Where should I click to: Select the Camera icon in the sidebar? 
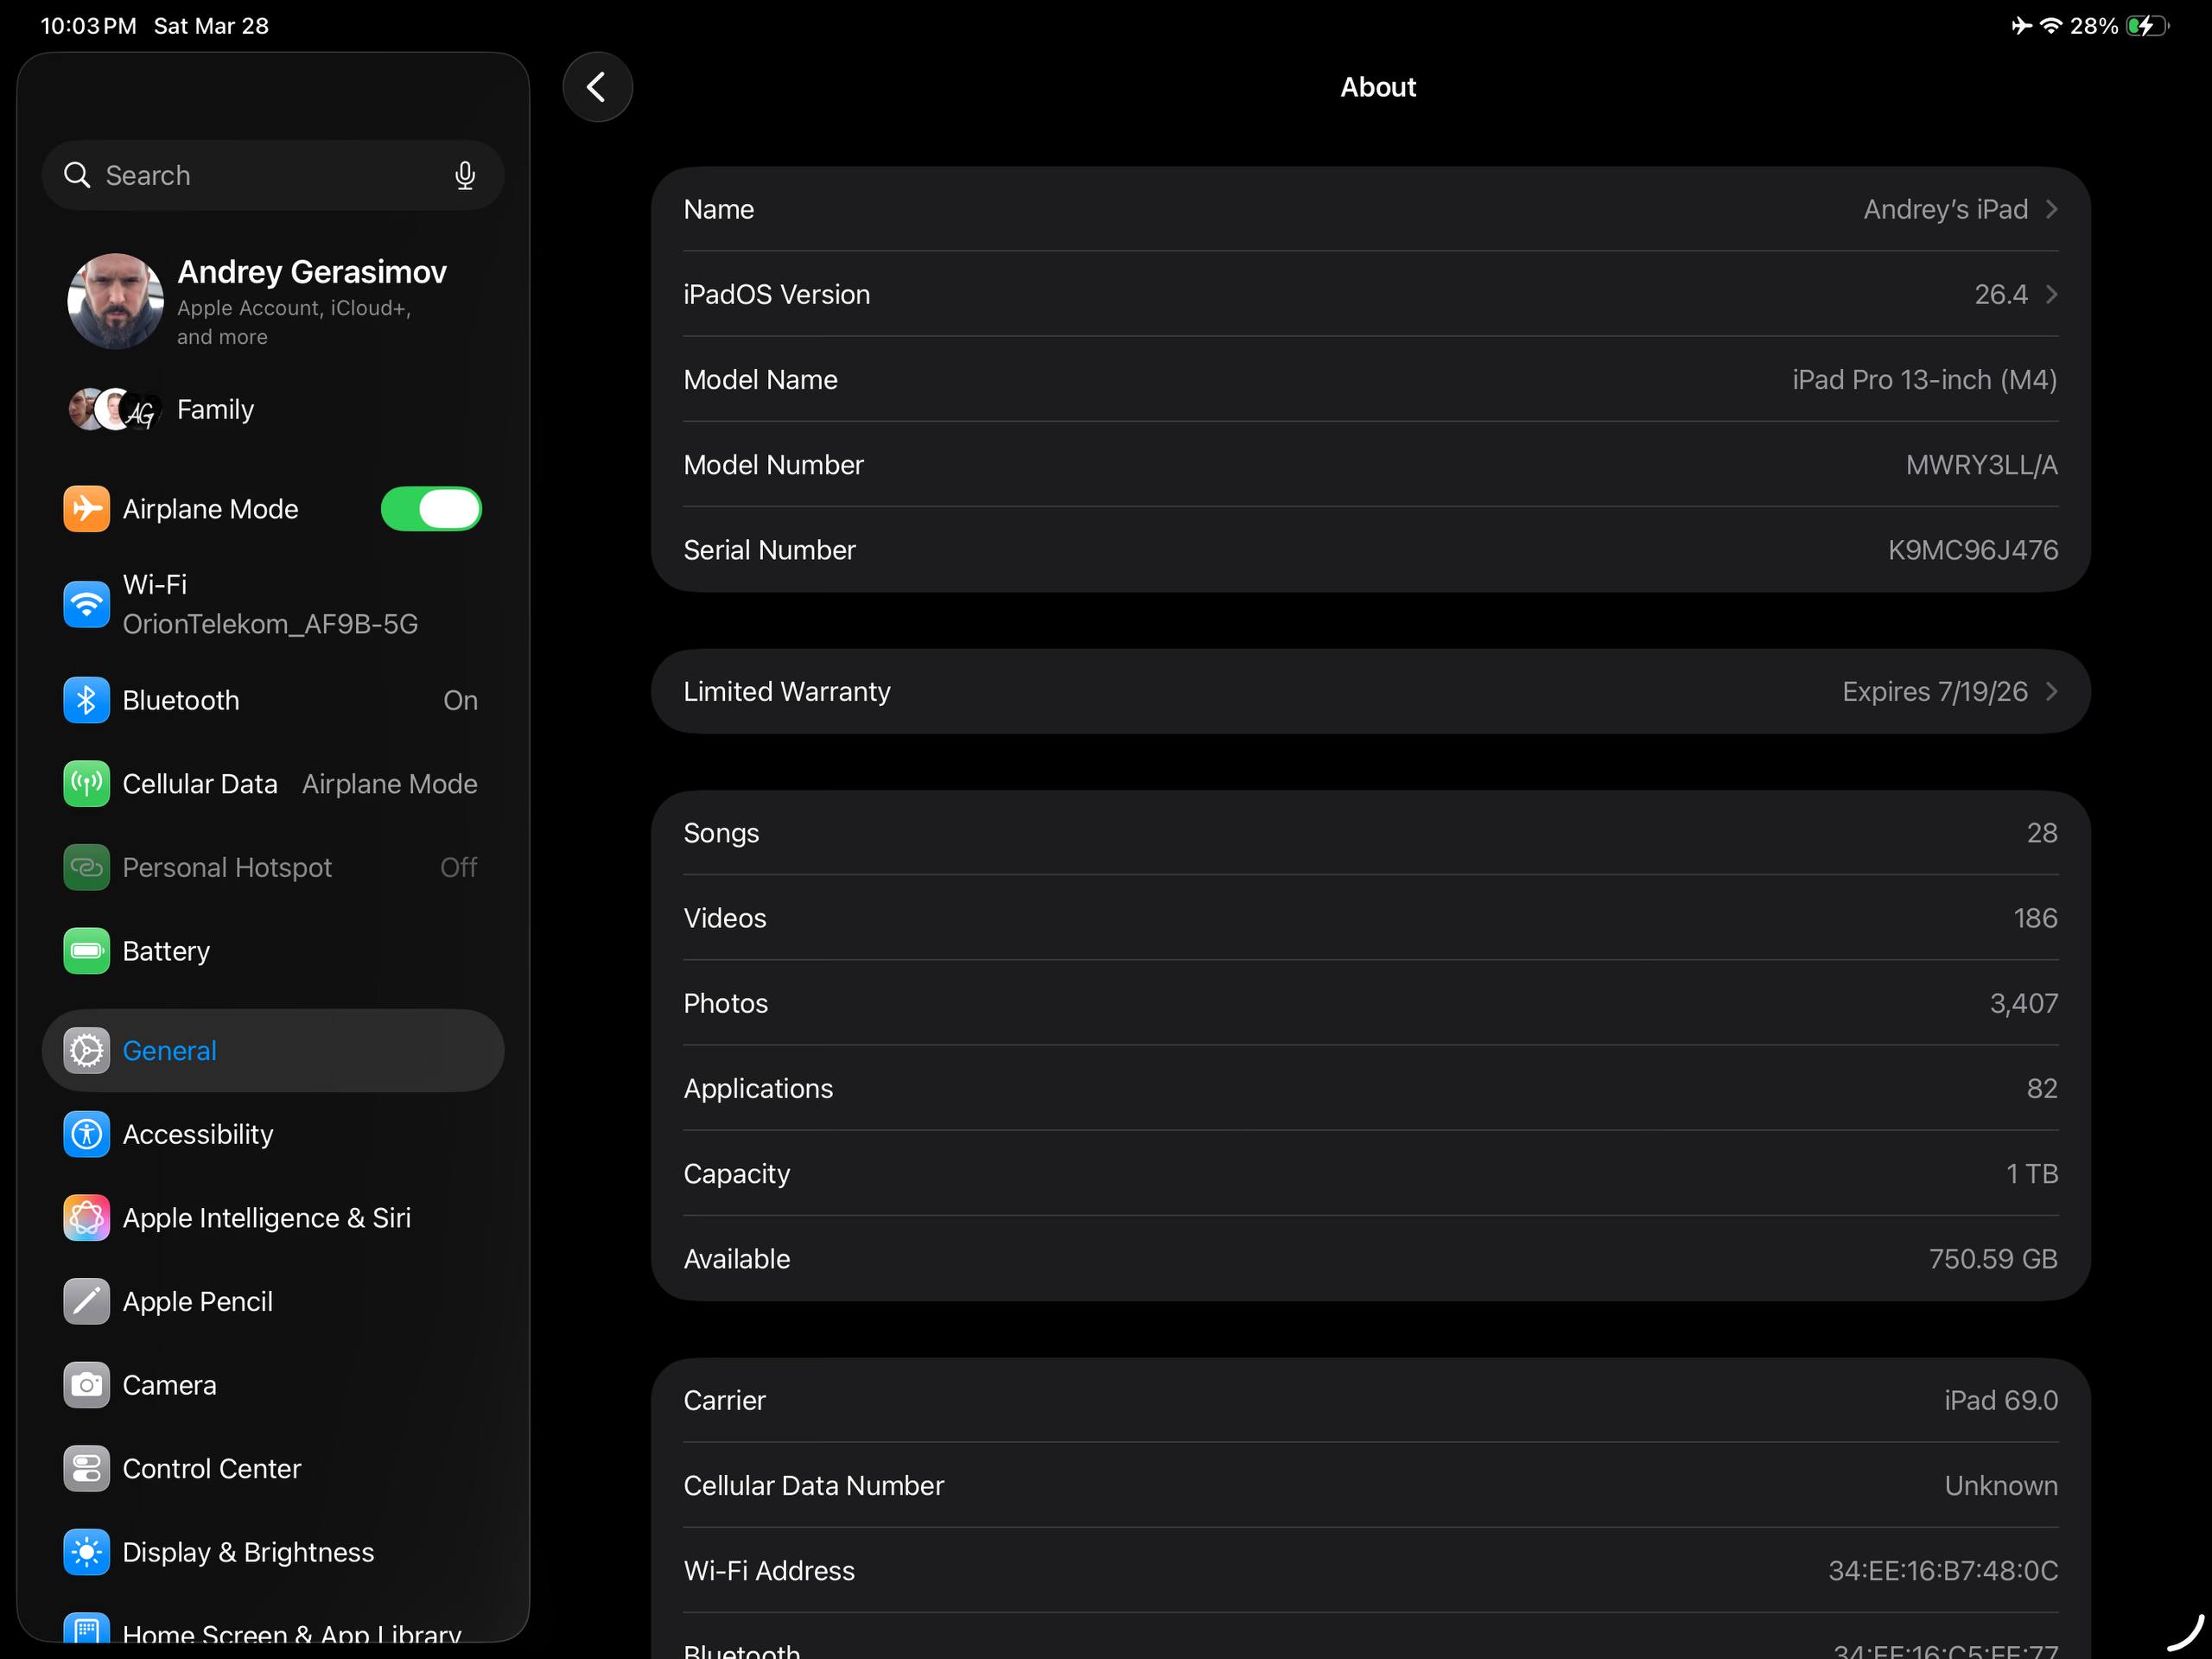pos(86,1385)
